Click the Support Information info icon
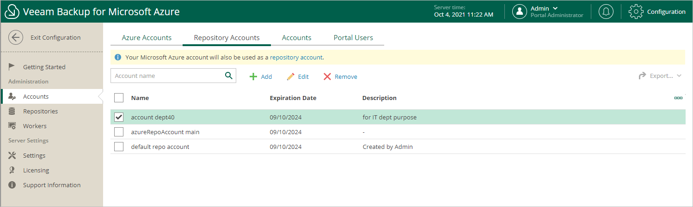 click(x=12, y=185)
